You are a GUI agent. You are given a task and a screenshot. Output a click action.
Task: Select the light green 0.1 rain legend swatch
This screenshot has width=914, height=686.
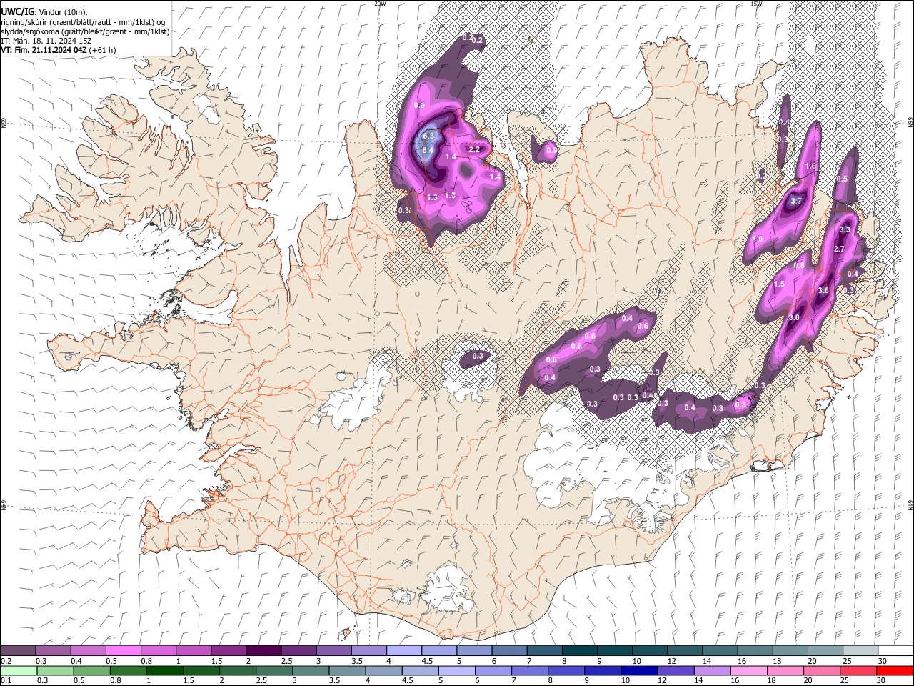click(x=18, y=670)
